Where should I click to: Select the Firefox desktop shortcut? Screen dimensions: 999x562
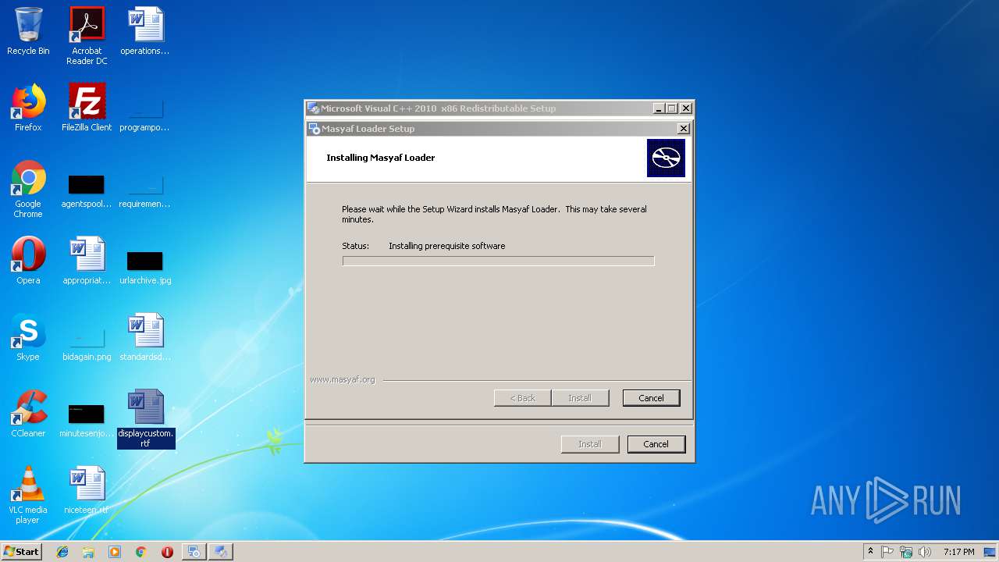click(x=28, y=108)
